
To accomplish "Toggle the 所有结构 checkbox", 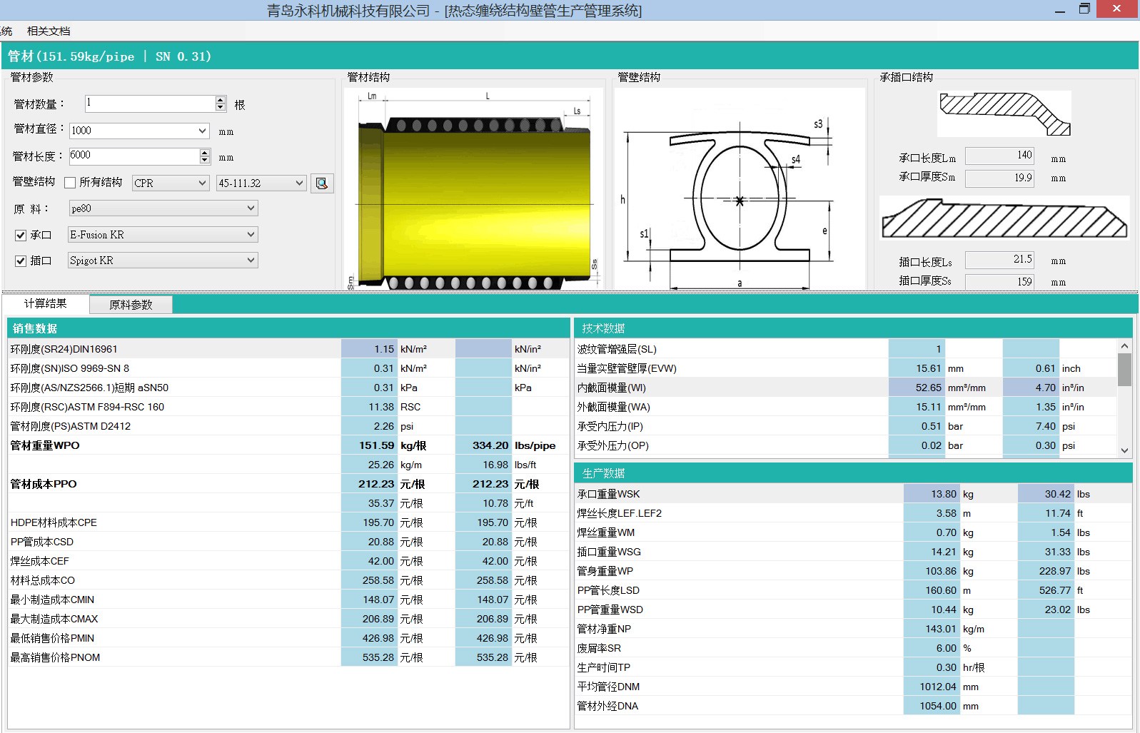I will 70,183.
